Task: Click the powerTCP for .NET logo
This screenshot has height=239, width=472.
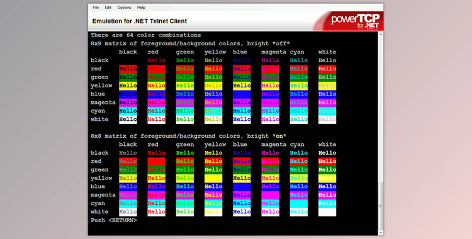Action: pyautogui.click(x=355, y=21)
